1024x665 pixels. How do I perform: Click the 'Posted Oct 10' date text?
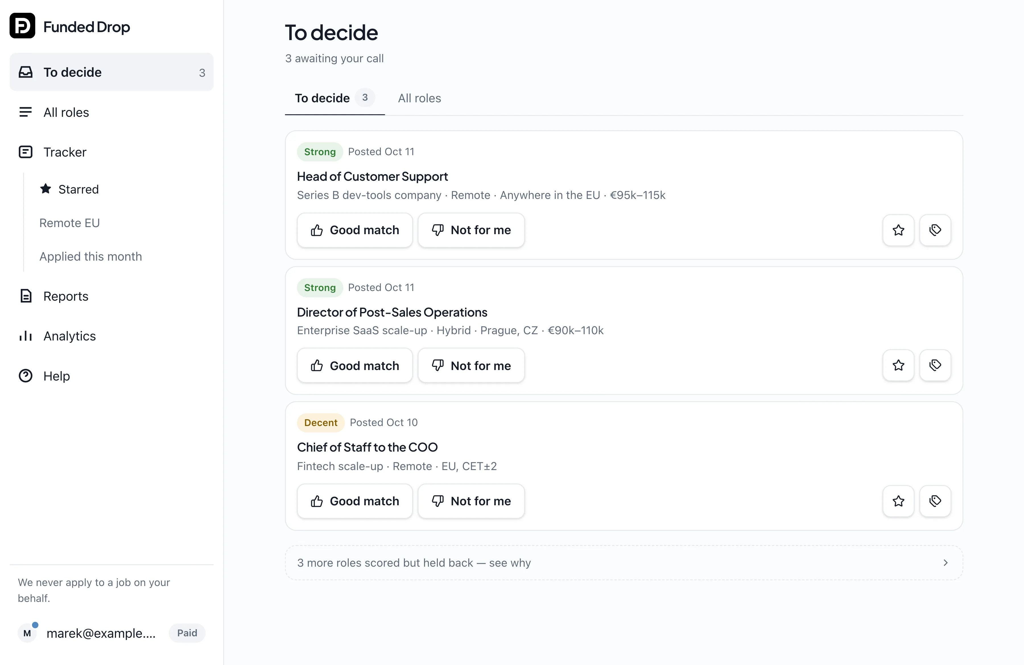click(383, 423)
